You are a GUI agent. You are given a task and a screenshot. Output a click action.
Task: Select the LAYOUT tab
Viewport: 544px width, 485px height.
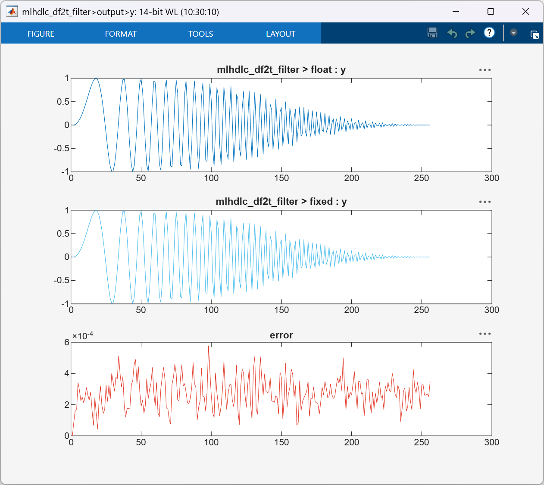point(281,34)
